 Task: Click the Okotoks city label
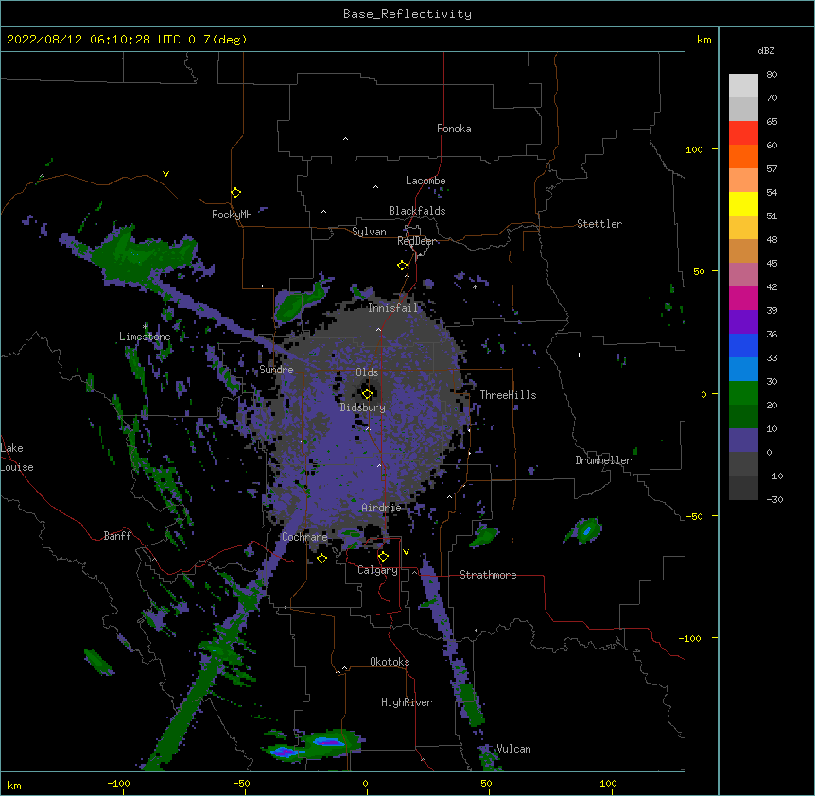point(390,662)
